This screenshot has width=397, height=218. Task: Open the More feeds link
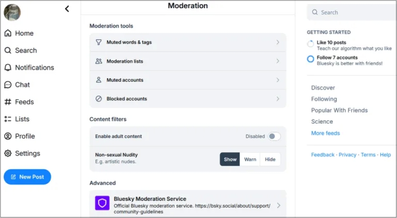[325, 133]
